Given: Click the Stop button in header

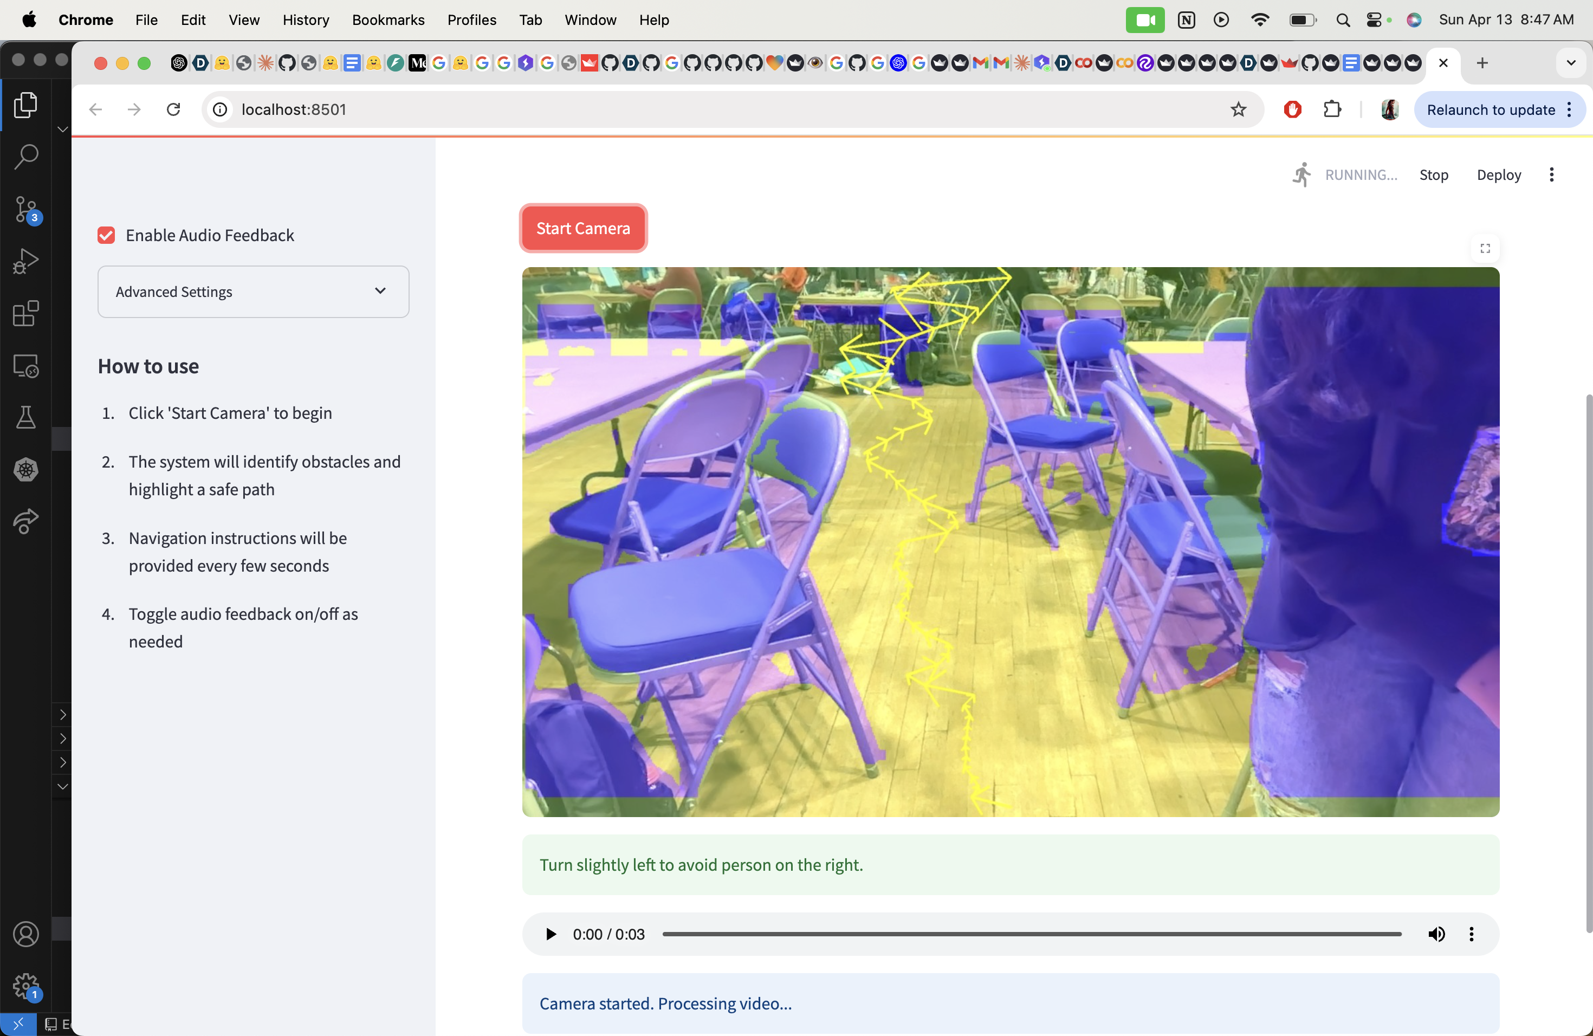Looking at the screenshot, I should tap(1434, 174).
